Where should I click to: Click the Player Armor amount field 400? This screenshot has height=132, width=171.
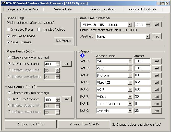coord(50,100)
